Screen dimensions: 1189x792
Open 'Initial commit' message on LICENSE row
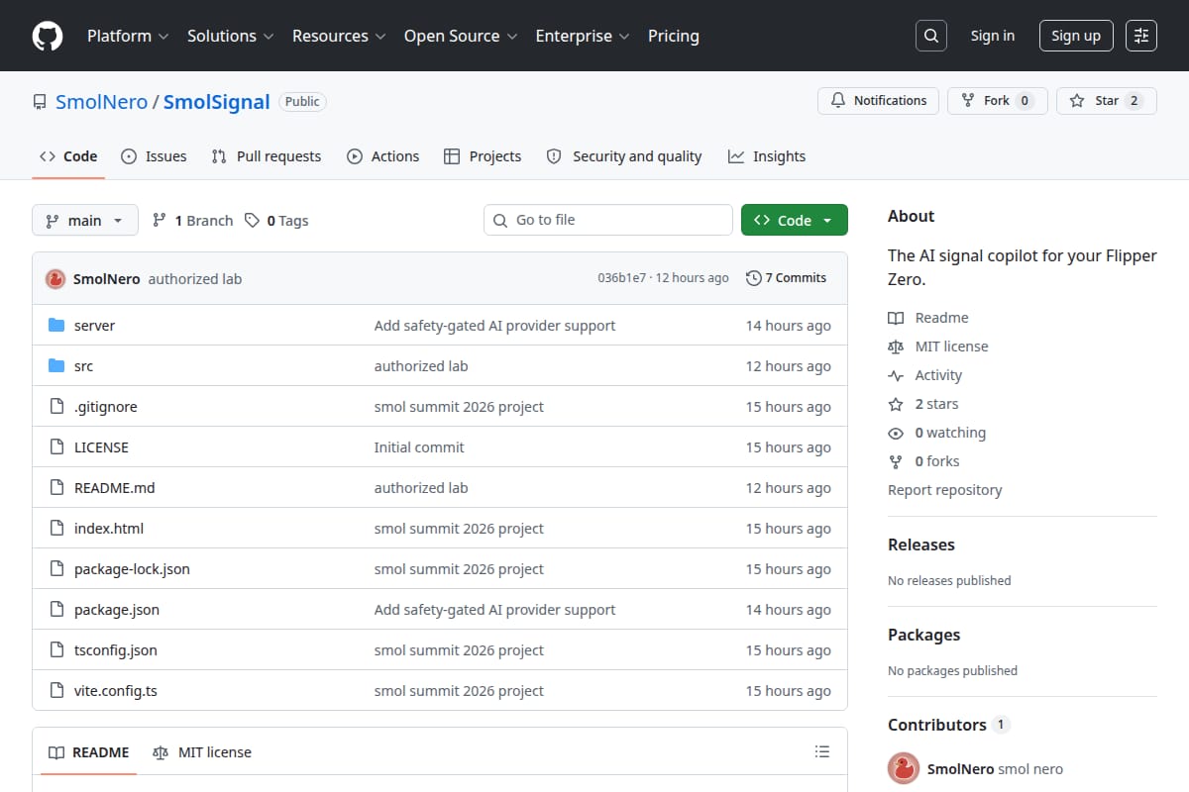pos(419,447)
